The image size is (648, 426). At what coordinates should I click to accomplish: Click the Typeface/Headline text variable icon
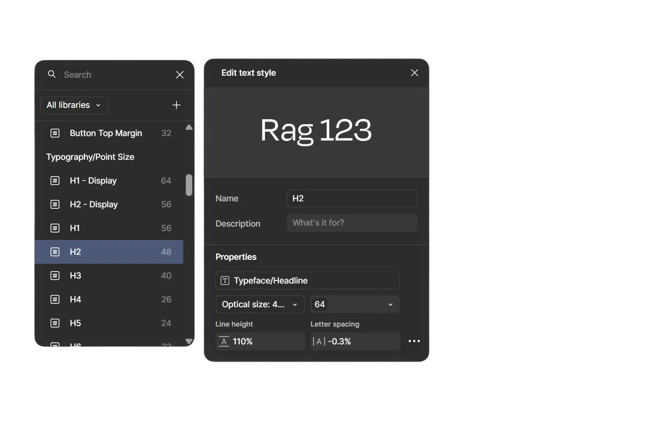coord(225,281)
